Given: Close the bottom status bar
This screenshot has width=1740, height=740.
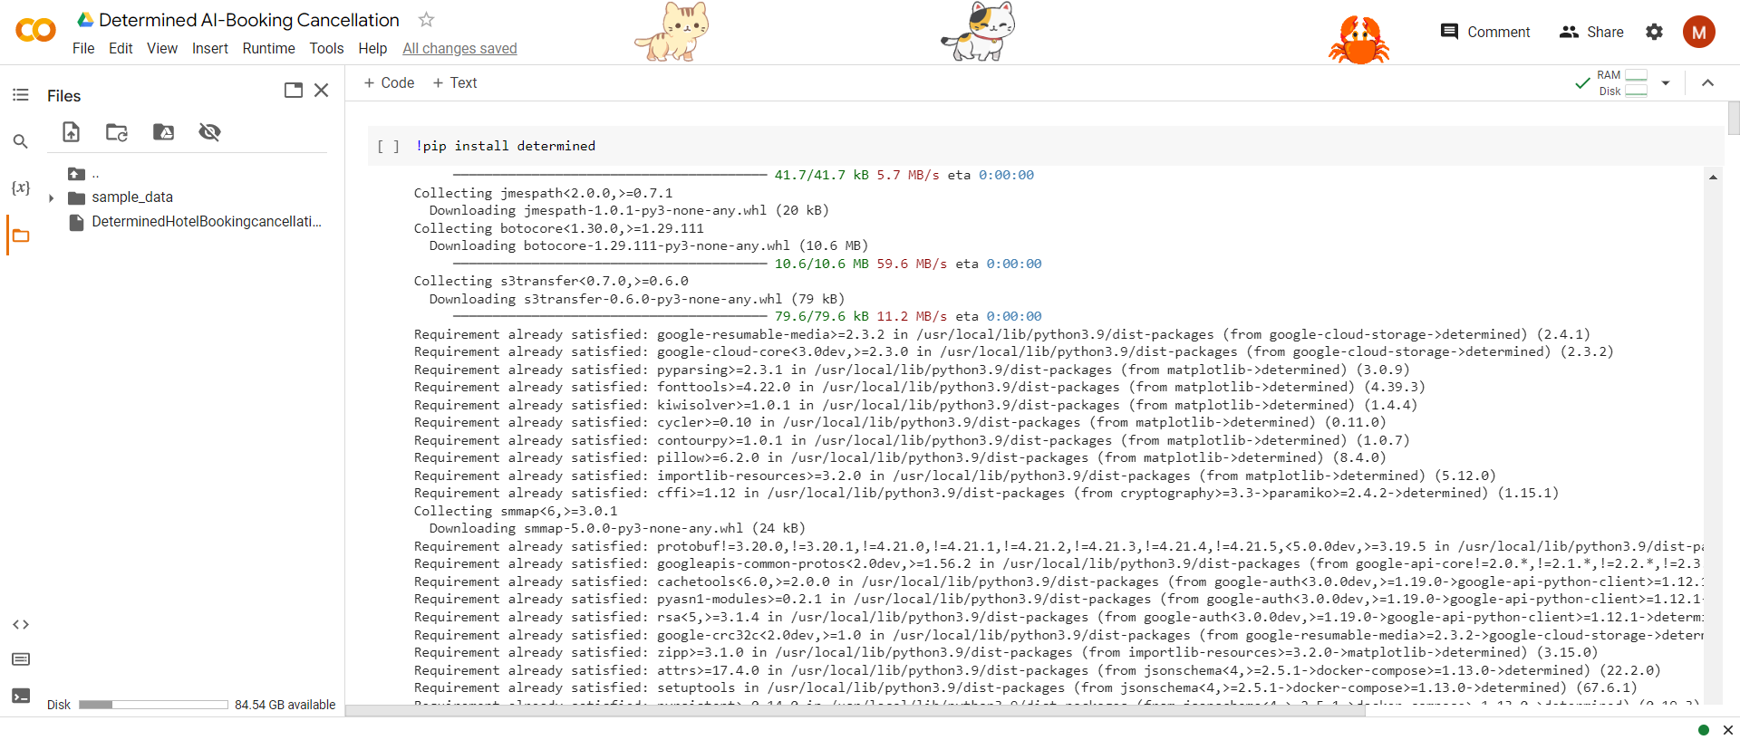Looking at the screenshot, I should coord(1727,730).
